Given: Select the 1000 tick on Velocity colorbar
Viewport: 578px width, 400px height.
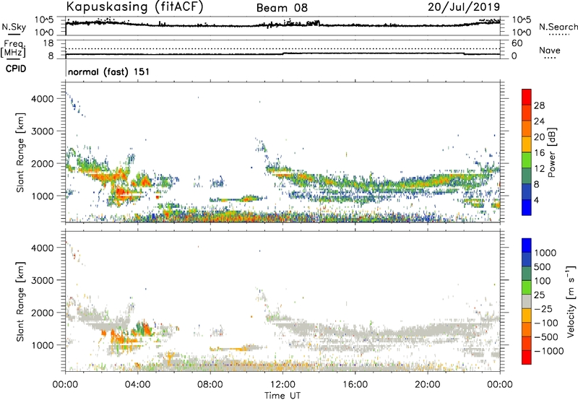Looking at the screenshot, I should [x=545, y=253].
